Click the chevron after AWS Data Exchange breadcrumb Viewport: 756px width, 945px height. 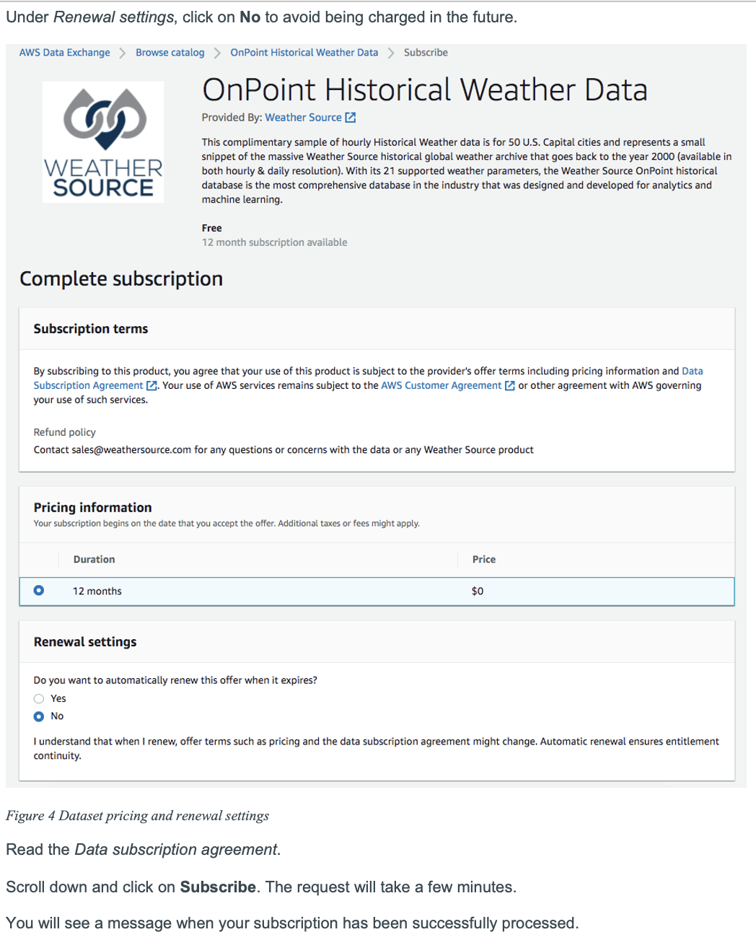[122, 52]
